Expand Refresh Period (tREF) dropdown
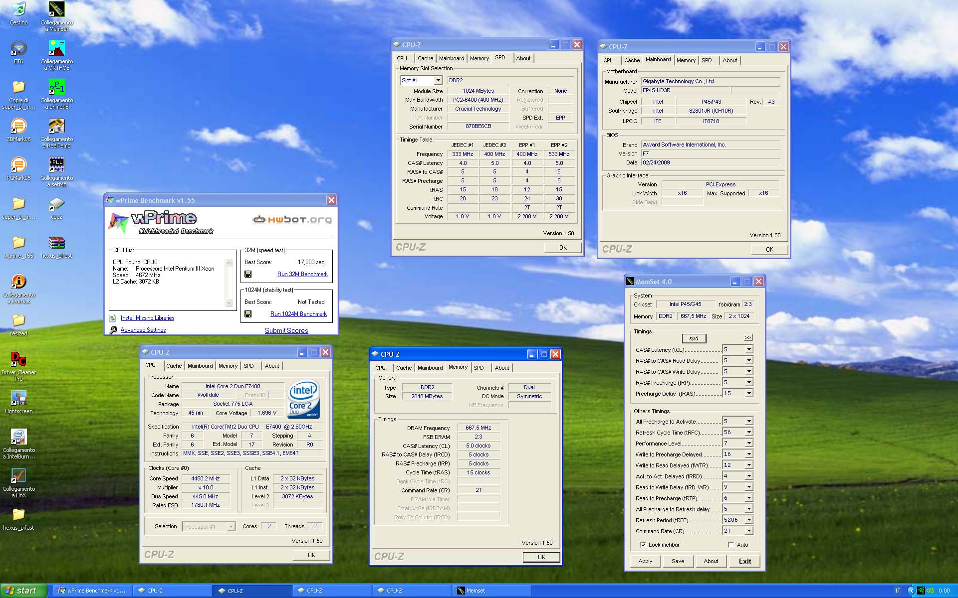The width and height of the screenshot is (958, 598). coord(749,520)
